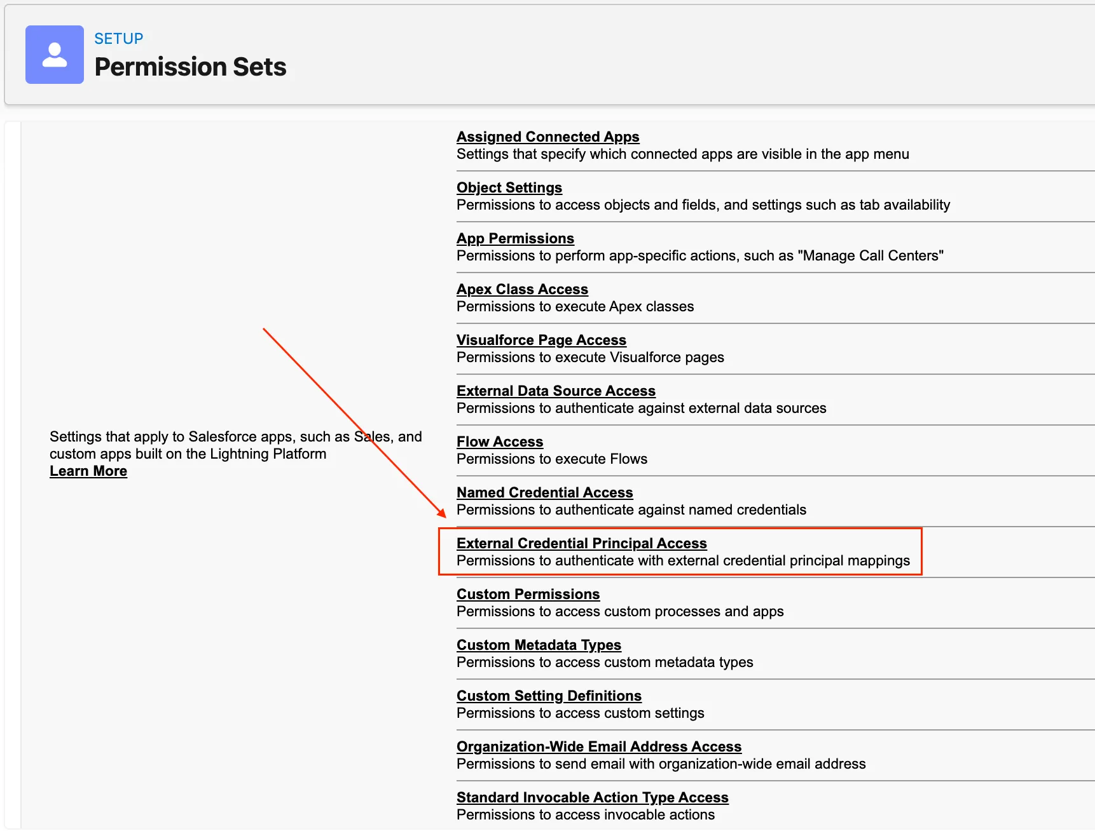Open Named Credential Access
The width and height of the screenshot is (1095, 836).
[544, 493]
